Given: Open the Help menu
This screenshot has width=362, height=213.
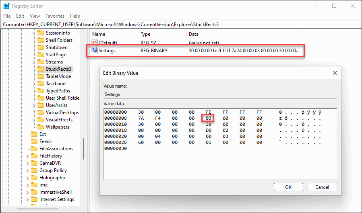Looking at the screenshot, I should tap(75, 16).
